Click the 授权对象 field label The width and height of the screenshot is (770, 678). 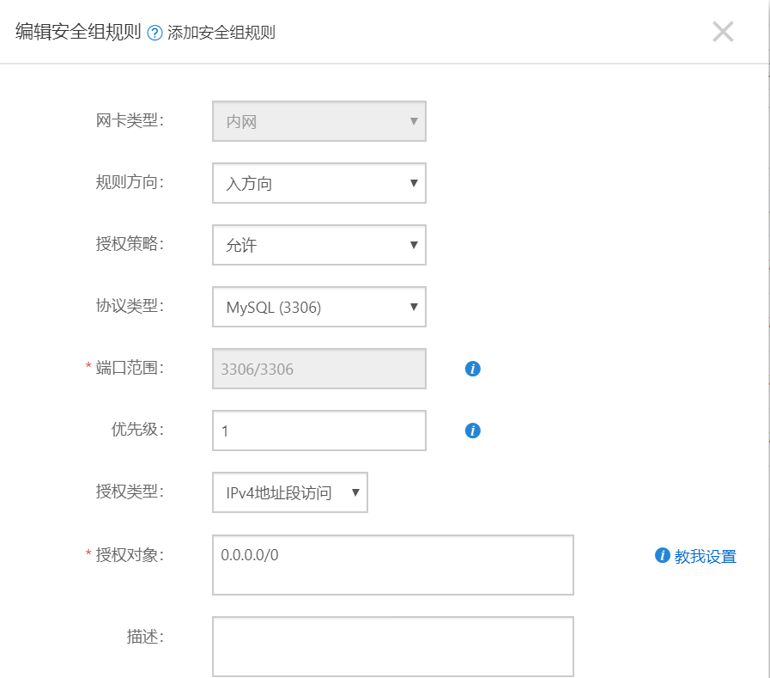[130, 555]
